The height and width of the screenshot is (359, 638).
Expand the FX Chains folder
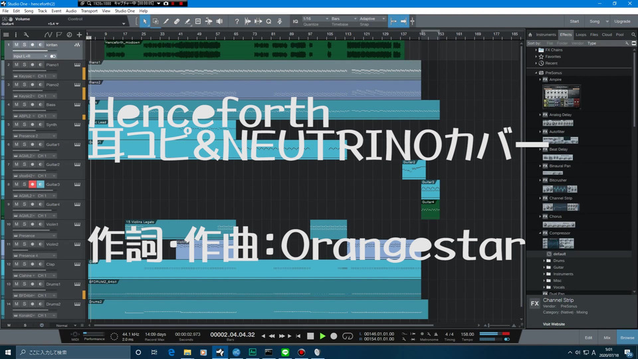pos(536,50)
